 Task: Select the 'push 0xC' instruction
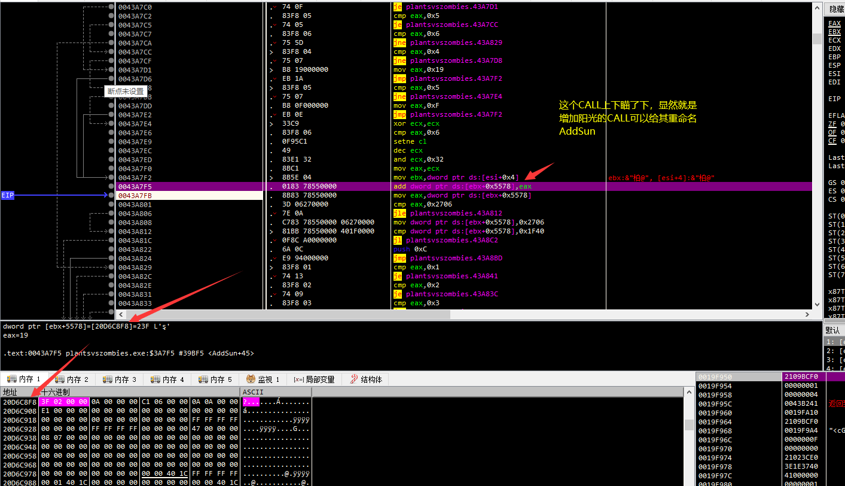[410, 250]
